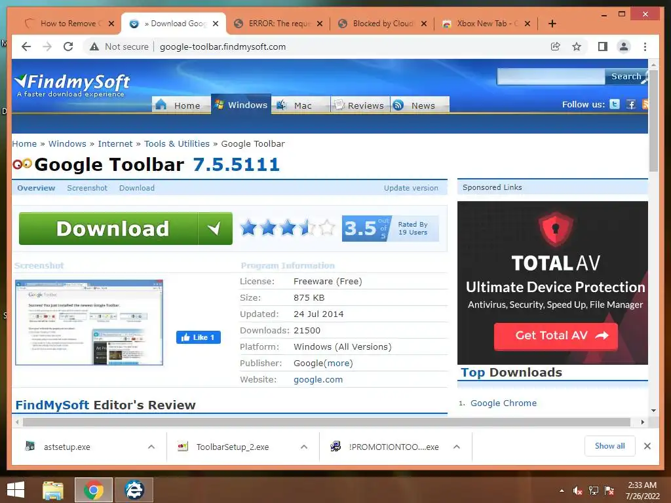Open the Chrome three-dot menu
671x503 pixels.
click(x=645, y=47)
